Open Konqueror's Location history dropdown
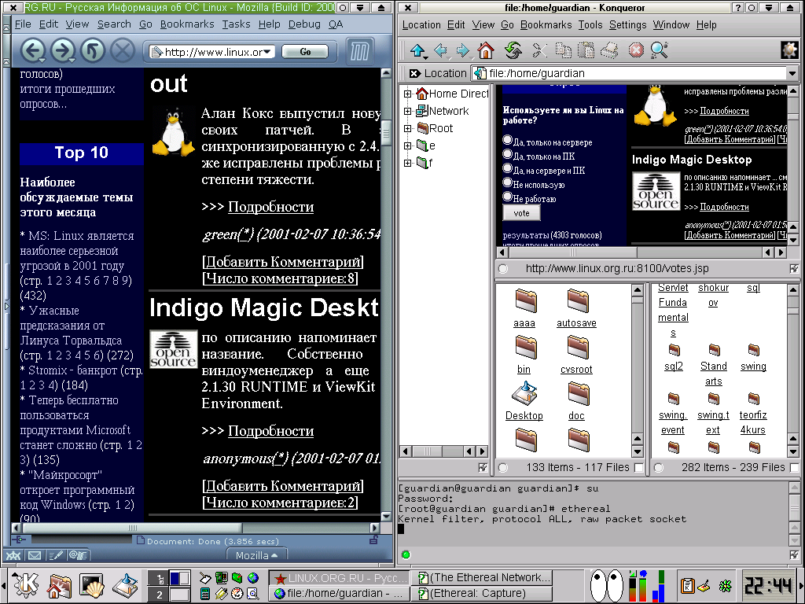805x604 pixels. tap(792, 73)
